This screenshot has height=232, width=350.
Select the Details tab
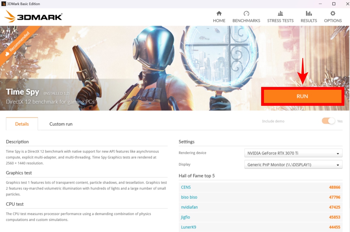[x=22, y=124]
